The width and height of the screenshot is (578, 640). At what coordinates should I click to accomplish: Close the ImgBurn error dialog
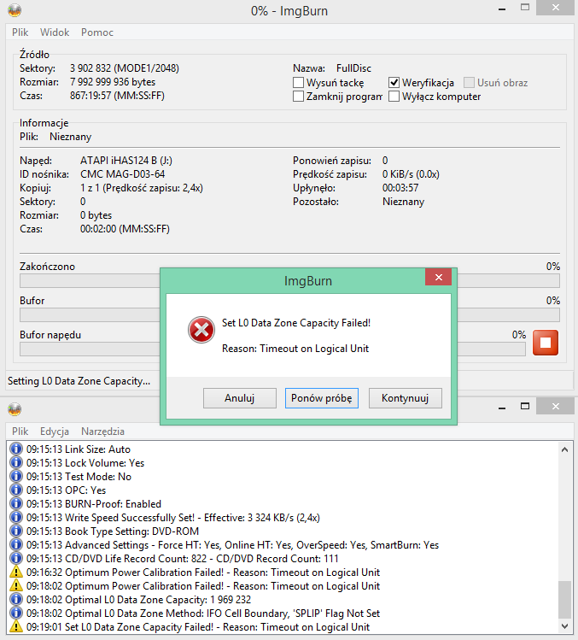[x=439, y=277]
